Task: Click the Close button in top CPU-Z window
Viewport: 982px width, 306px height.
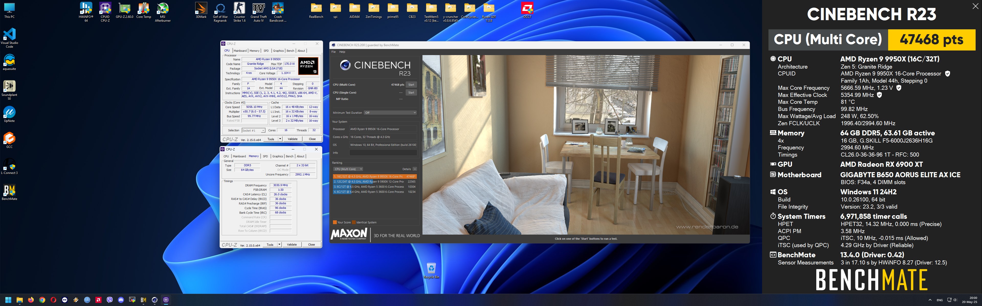Action: pyautogui.click(x=312, y=139)
